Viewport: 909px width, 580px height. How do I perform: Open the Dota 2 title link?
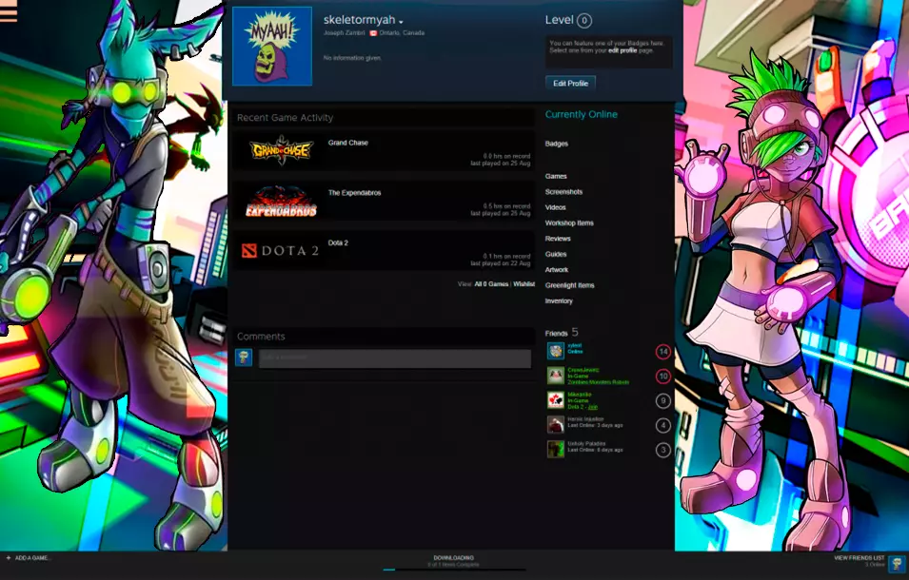(338, 242)
